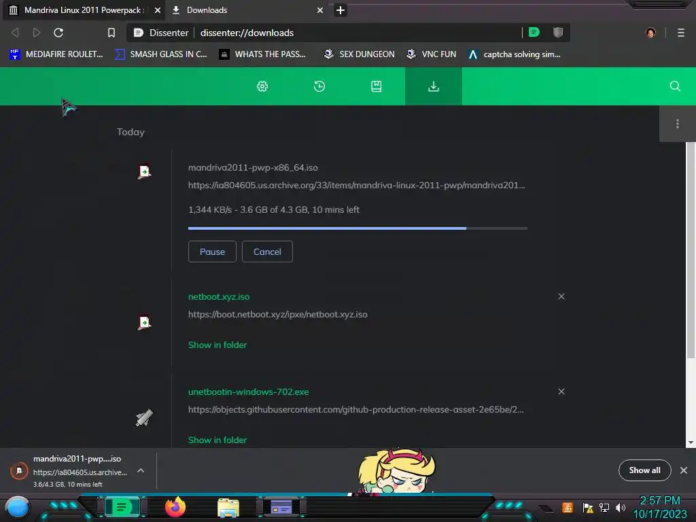Click the mandriva download progress bar
The image size is (696, 522).
click(358, 228)
